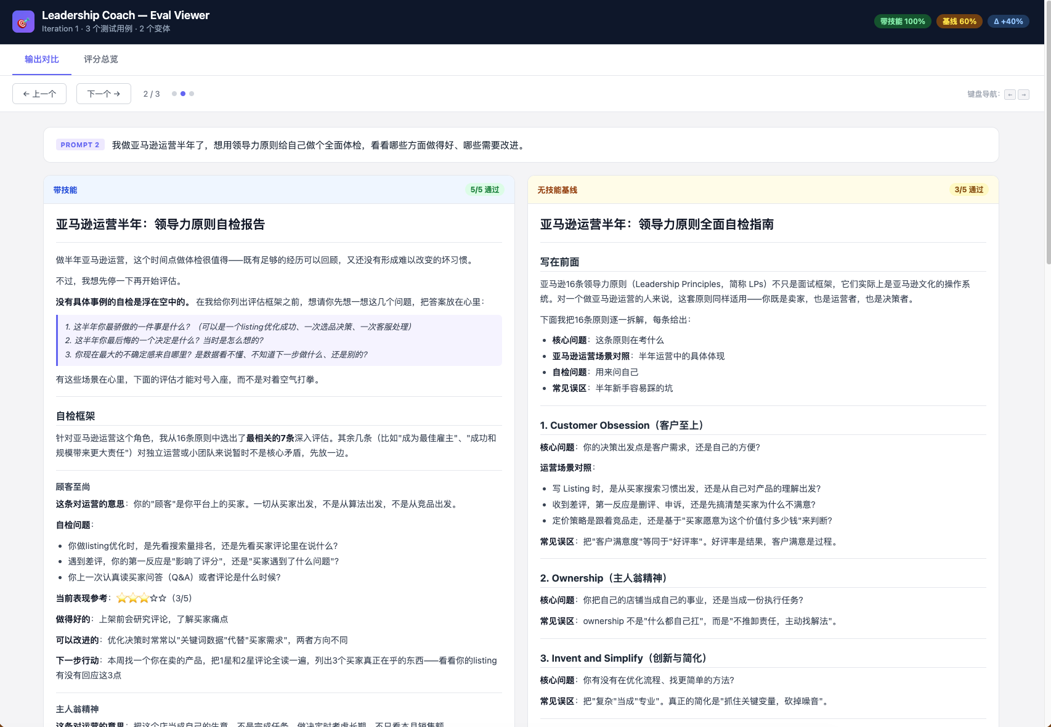The width and height of the screenshot is (1051, 727).
Task: Advance to next case with 下一个 button
Action: click(x=103, y=94)
